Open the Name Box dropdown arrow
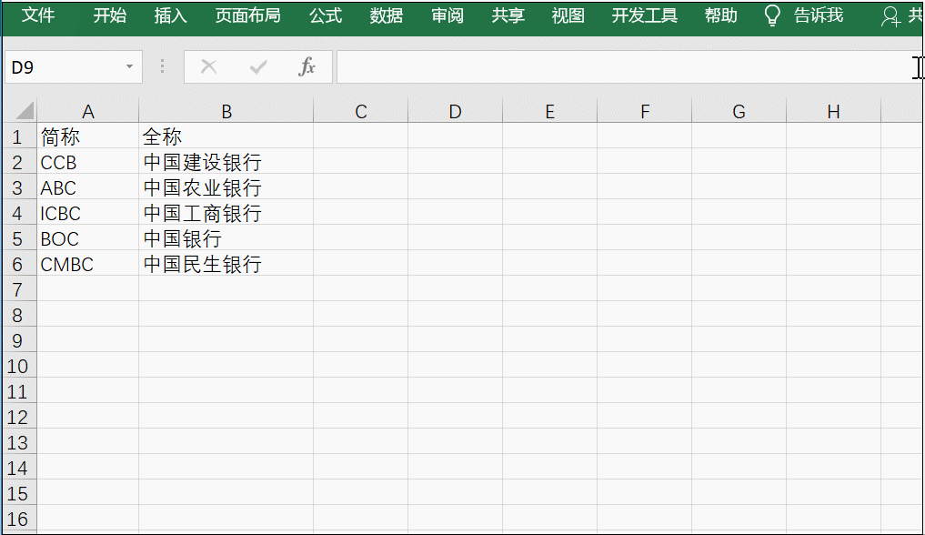Viewport: 925px width, 535px height. click(x=128, y=66)
